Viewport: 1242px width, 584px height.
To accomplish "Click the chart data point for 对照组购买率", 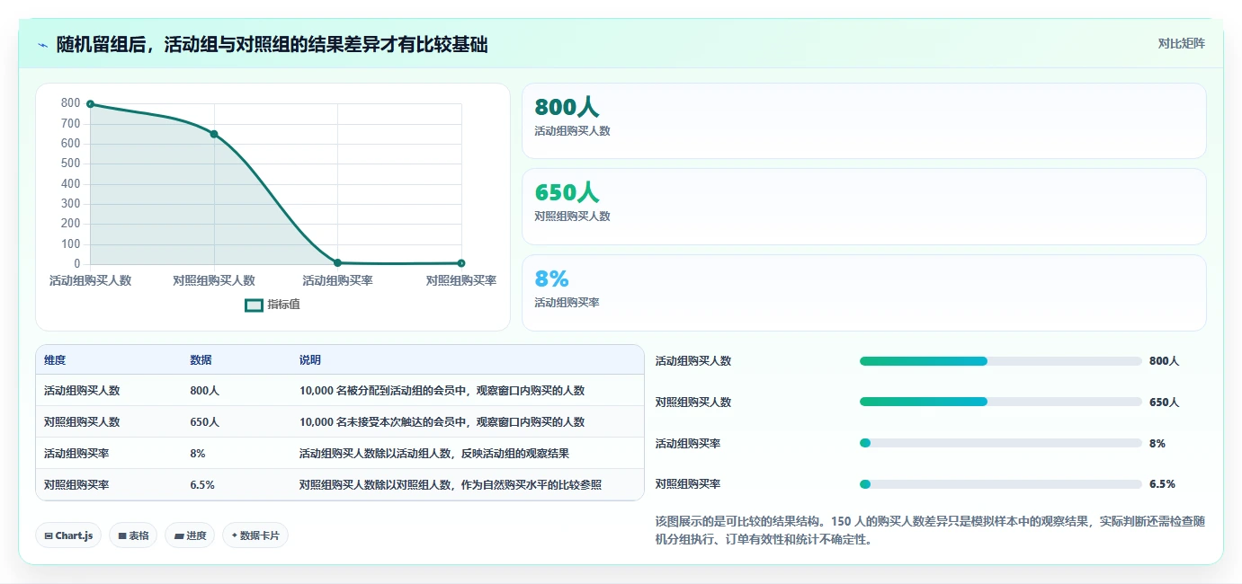I will click(461, 263).
